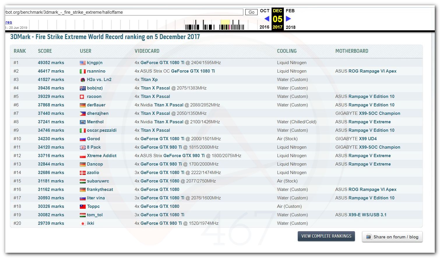
Task: Click the Philippine flag beside dhenzjhen
Action: point(83,113)
